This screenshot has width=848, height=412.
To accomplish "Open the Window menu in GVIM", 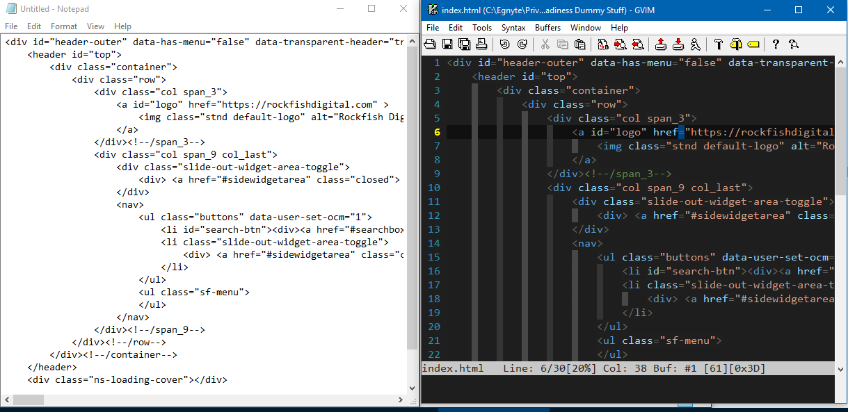I will tap(586, 28).
